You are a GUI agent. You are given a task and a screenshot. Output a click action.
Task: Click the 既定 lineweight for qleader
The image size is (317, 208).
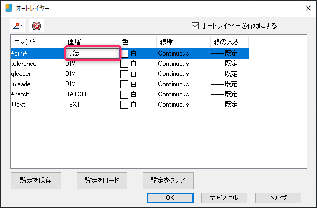click(x=224, y=74)
